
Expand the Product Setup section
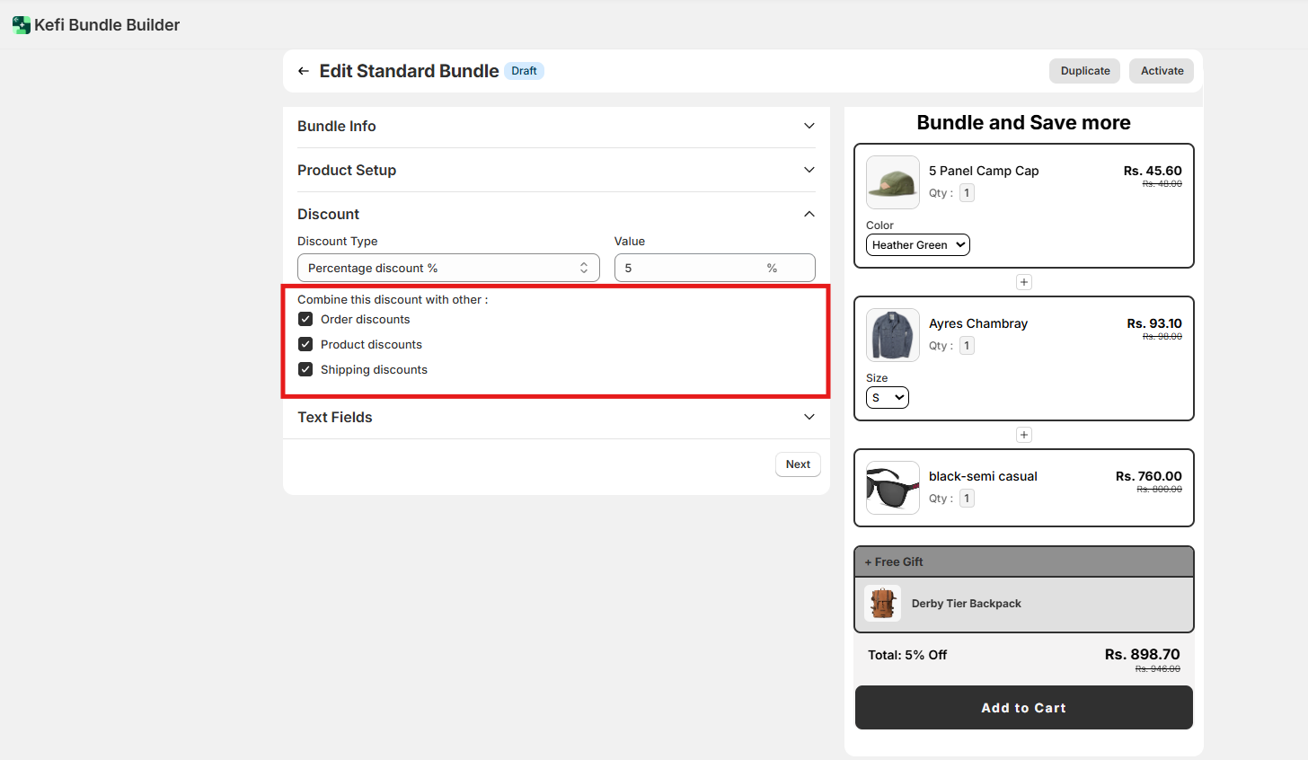556,170
